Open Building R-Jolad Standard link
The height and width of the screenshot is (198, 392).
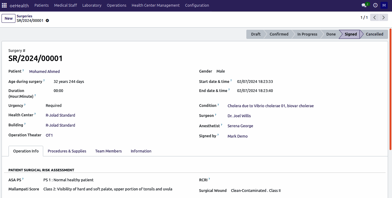pos(61,125)
